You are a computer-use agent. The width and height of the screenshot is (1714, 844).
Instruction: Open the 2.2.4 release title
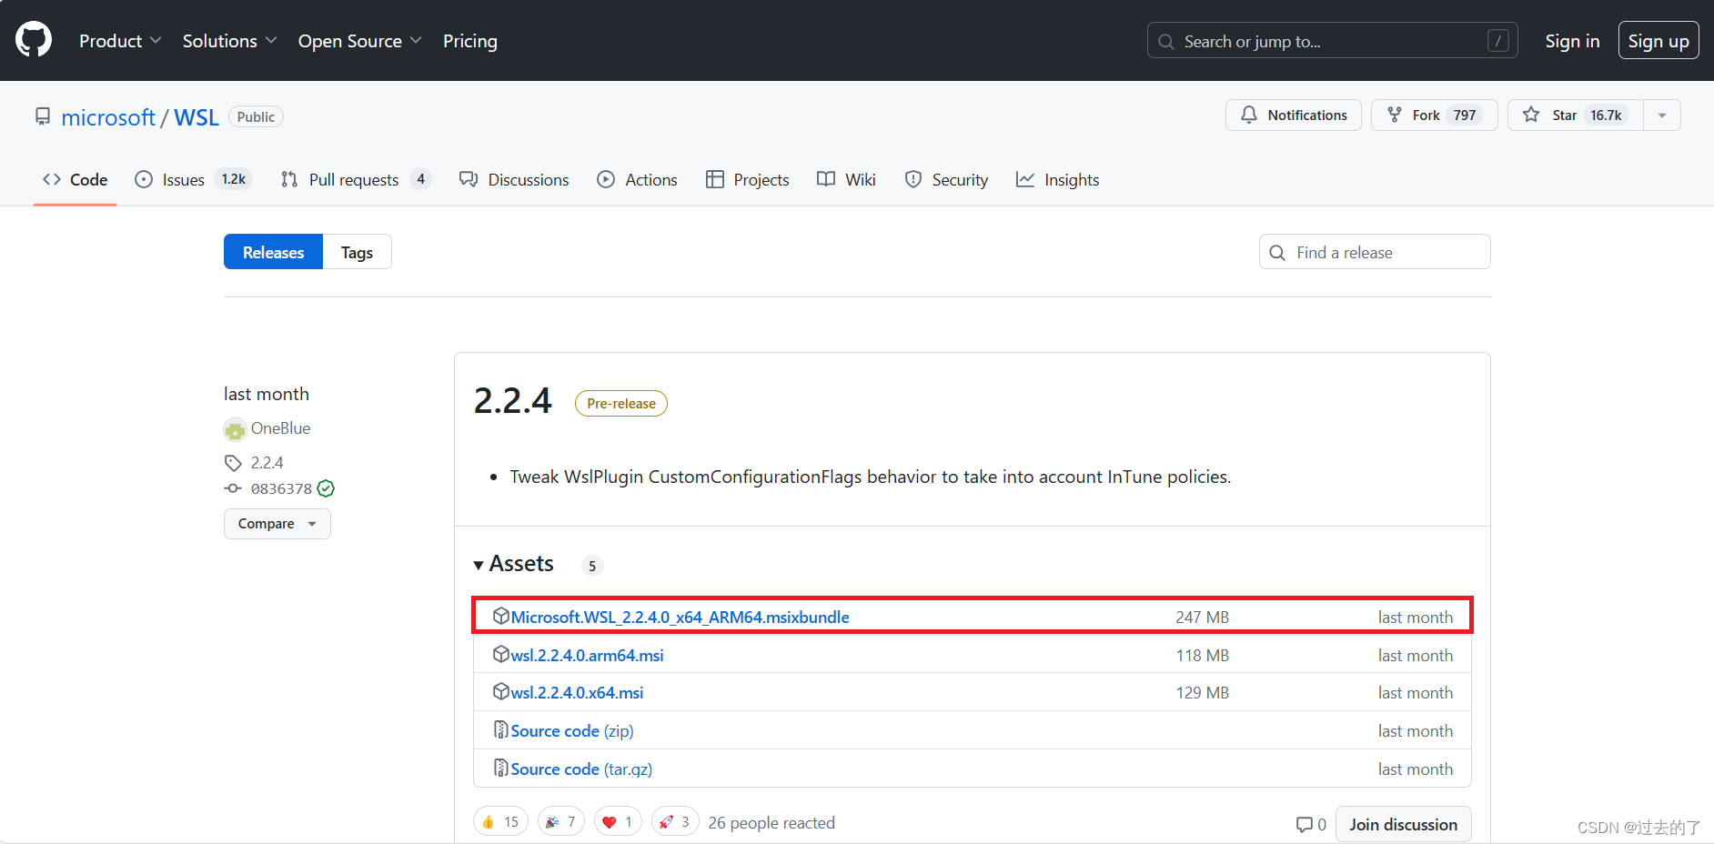[512, 401]
